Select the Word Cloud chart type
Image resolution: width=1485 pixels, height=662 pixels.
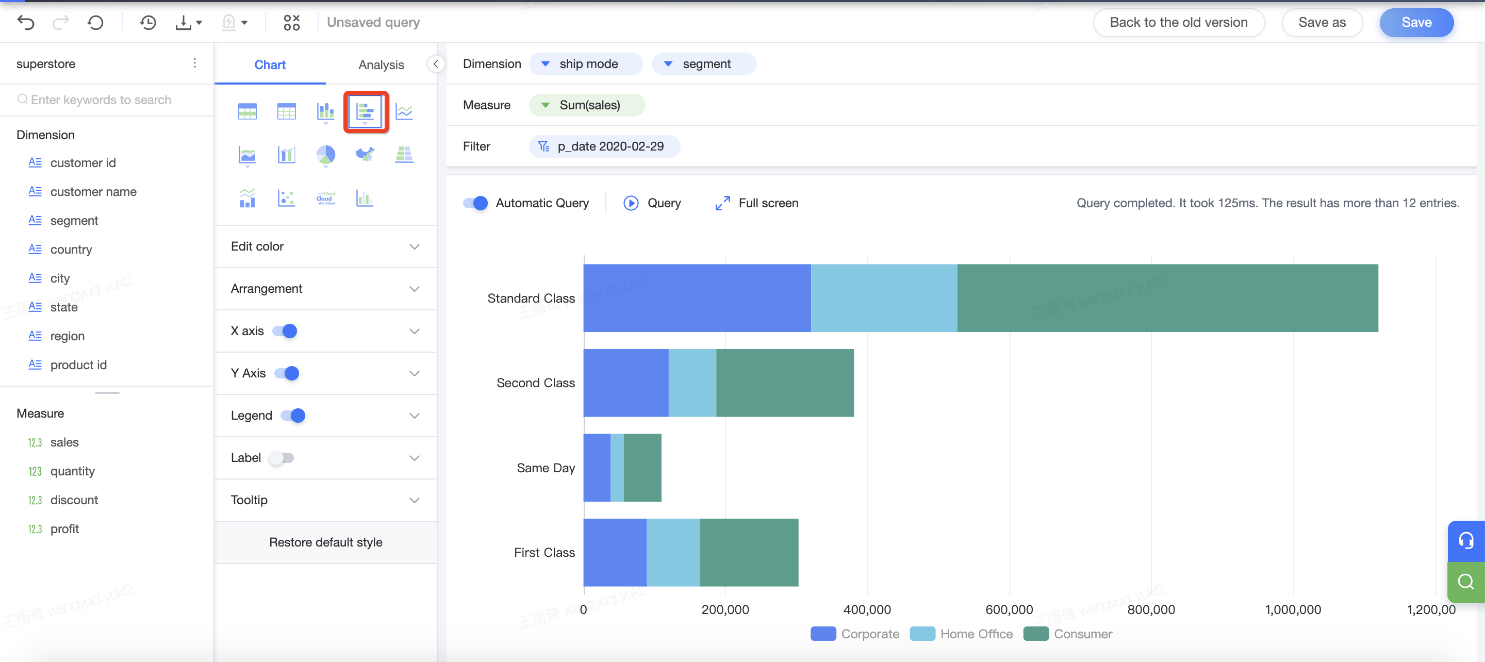pos(326,198)
